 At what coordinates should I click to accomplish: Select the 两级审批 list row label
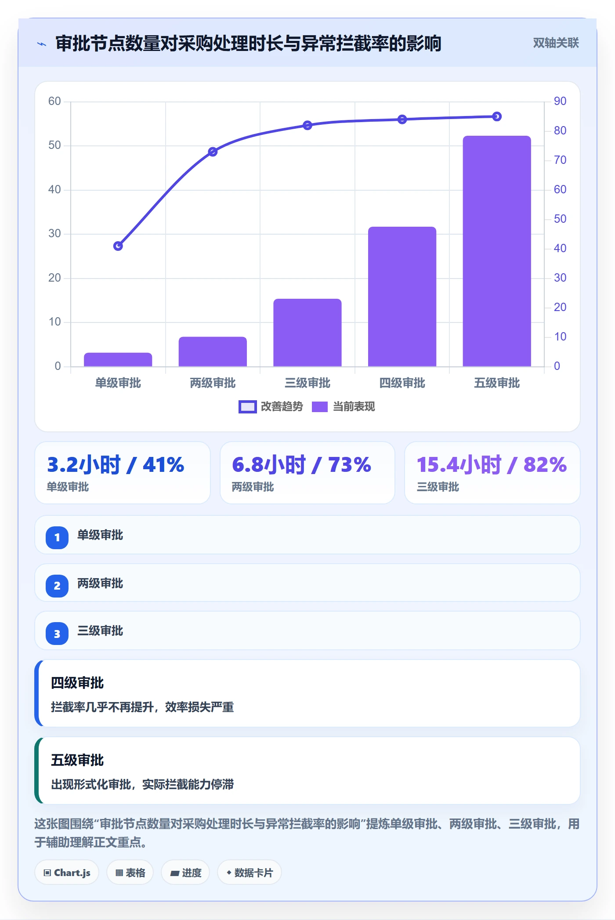pos(100,583)
